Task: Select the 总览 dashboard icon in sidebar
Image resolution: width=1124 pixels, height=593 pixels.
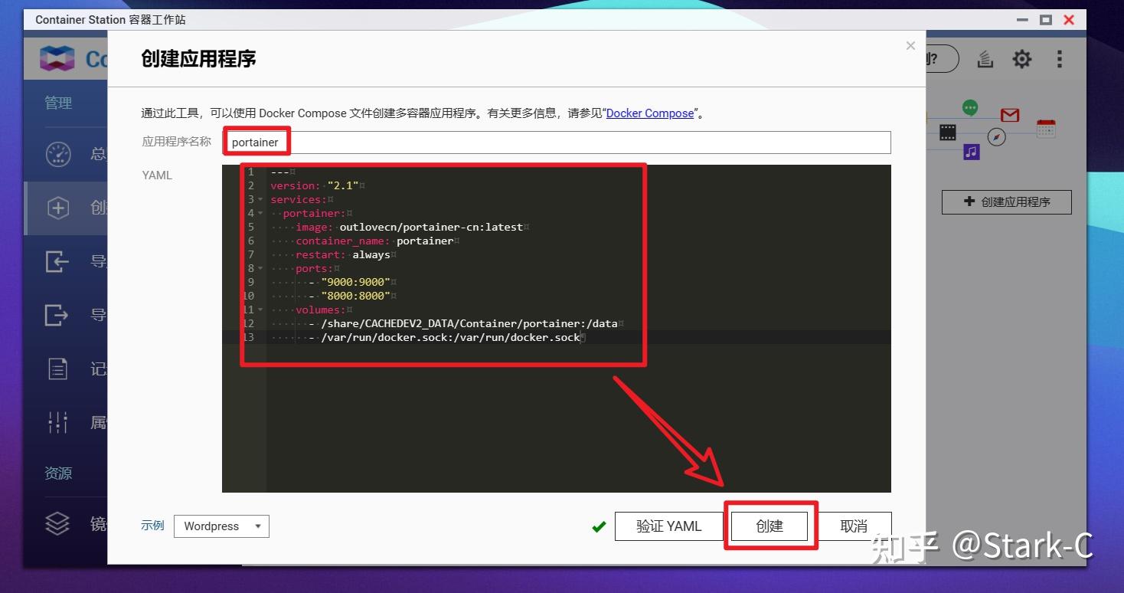Action: coord(57,153)
